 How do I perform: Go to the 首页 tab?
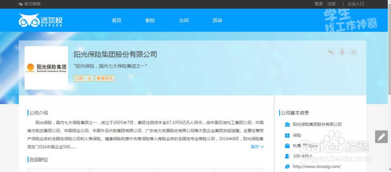click(x=117, y=20)
